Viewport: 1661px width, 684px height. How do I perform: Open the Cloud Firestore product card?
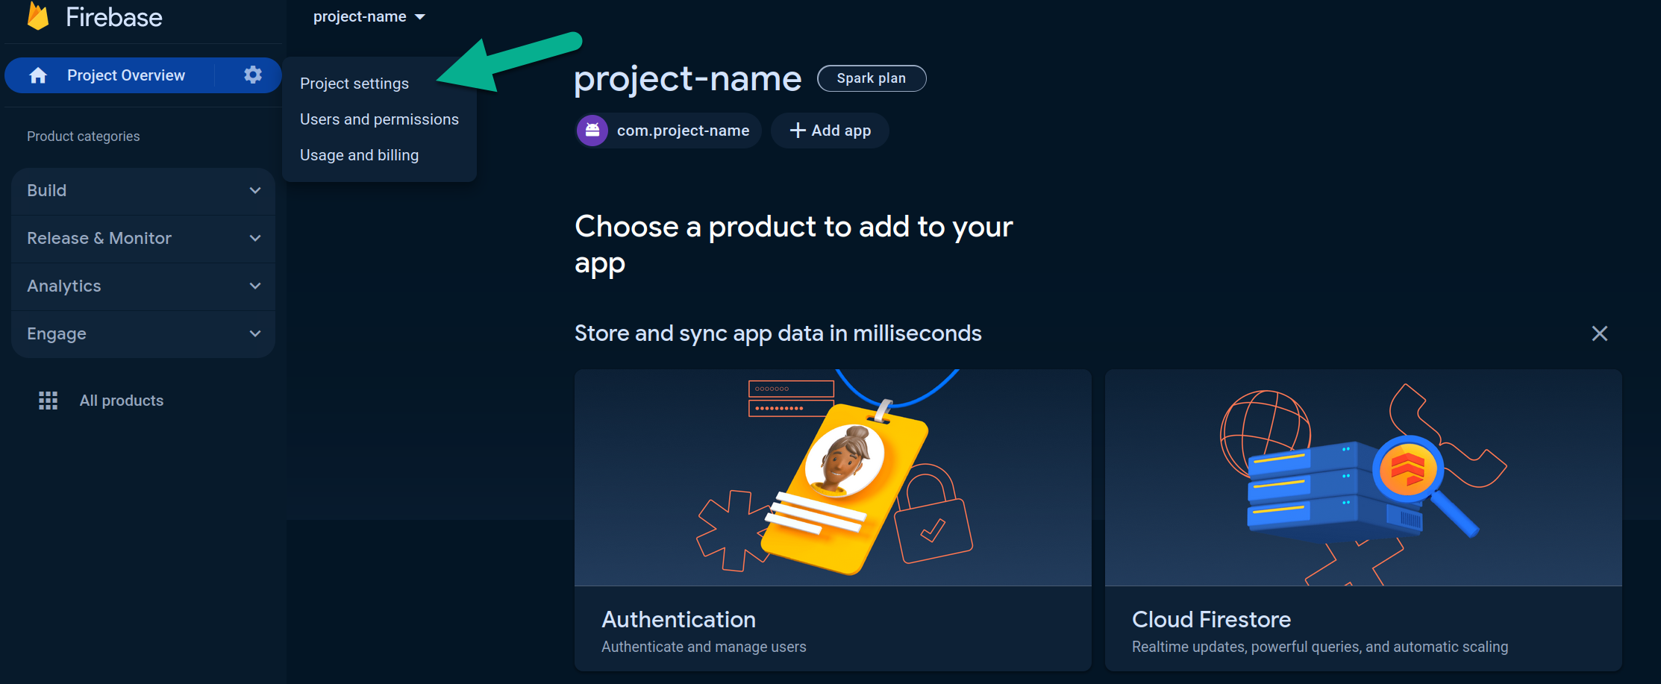pyautogui.click(x=1363, y=520)
